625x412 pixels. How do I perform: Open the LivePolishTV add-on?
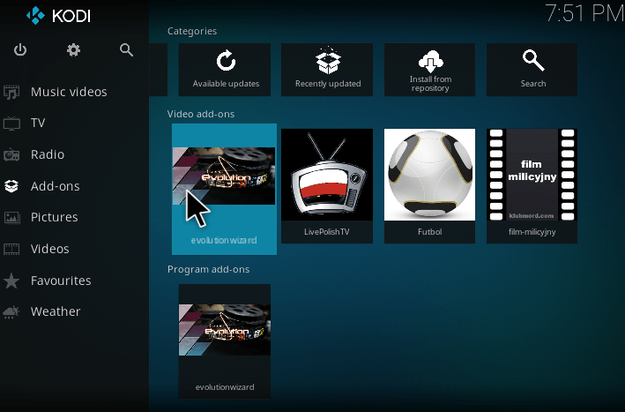pyautogui.click(x=327, y=186)
